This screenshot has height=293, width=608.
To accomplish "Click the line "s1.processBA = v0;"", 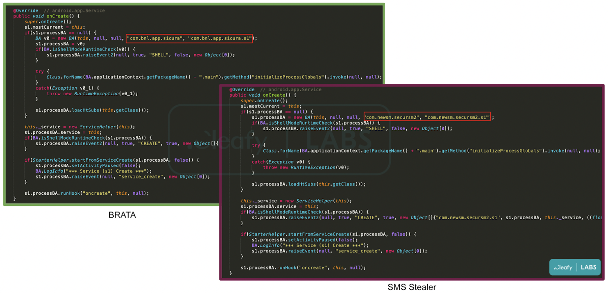I will pos(60,44).
